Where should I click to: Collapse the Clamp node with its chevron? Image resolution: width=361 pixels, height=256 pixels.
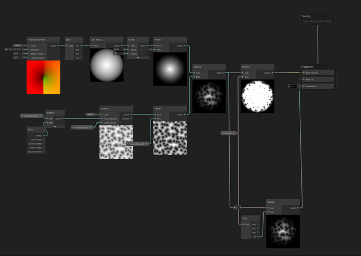click(x=138, y=57)
